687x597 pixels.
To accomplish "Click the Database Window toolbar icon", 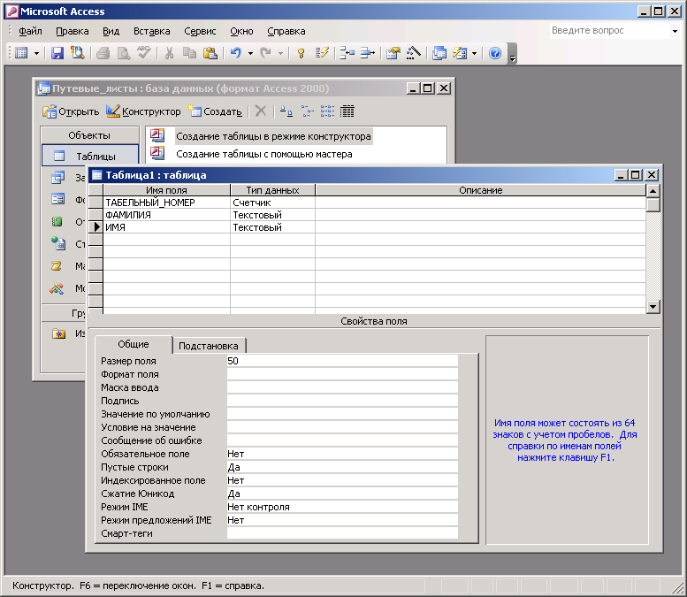I will tap(439, 53).
